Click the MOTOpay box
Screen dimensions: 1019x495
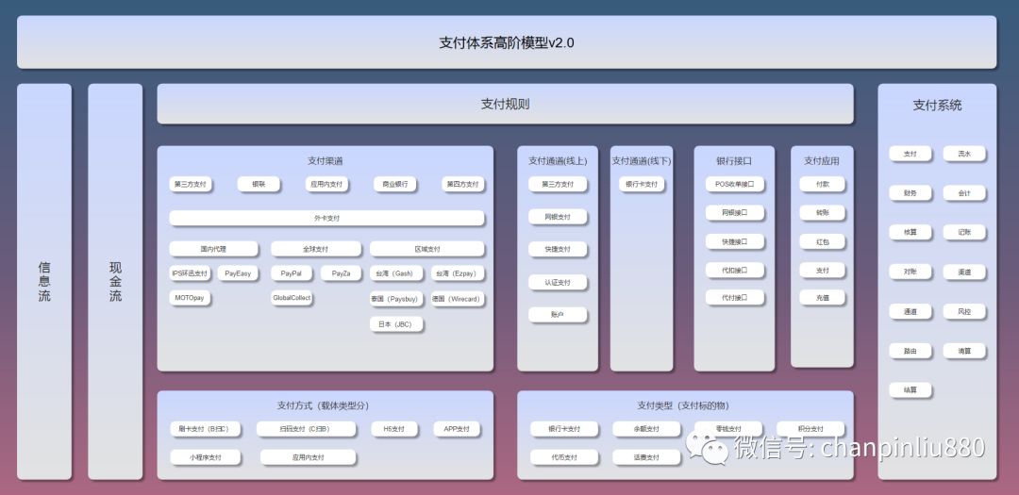coord(190,298)
